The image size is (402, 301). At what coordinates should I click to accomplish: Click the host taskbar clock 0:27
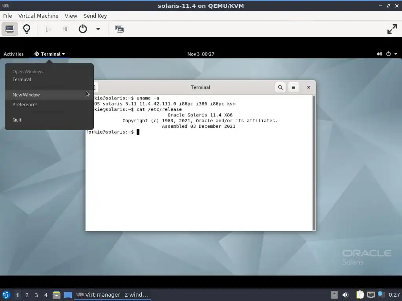point(394,295)
